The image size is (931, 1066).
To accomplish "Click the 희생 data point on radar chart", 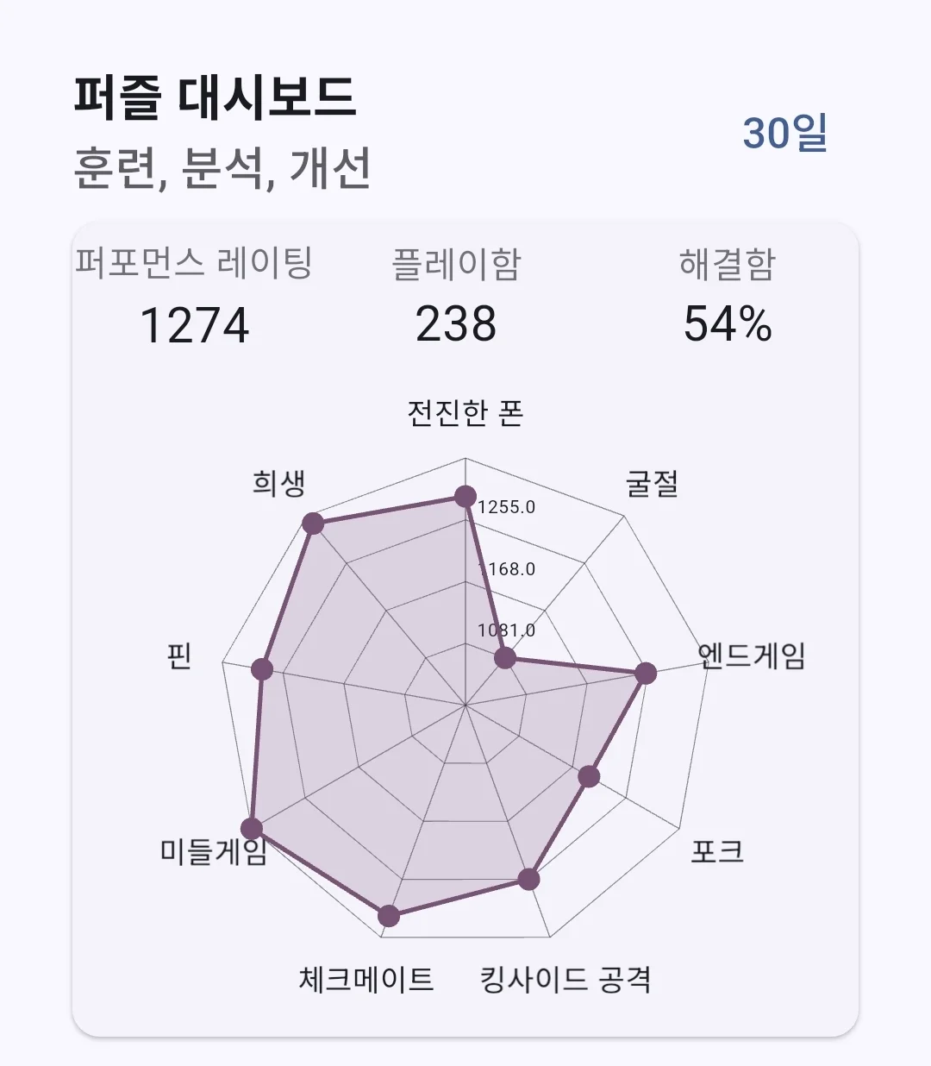I will (x=313, y=524).
